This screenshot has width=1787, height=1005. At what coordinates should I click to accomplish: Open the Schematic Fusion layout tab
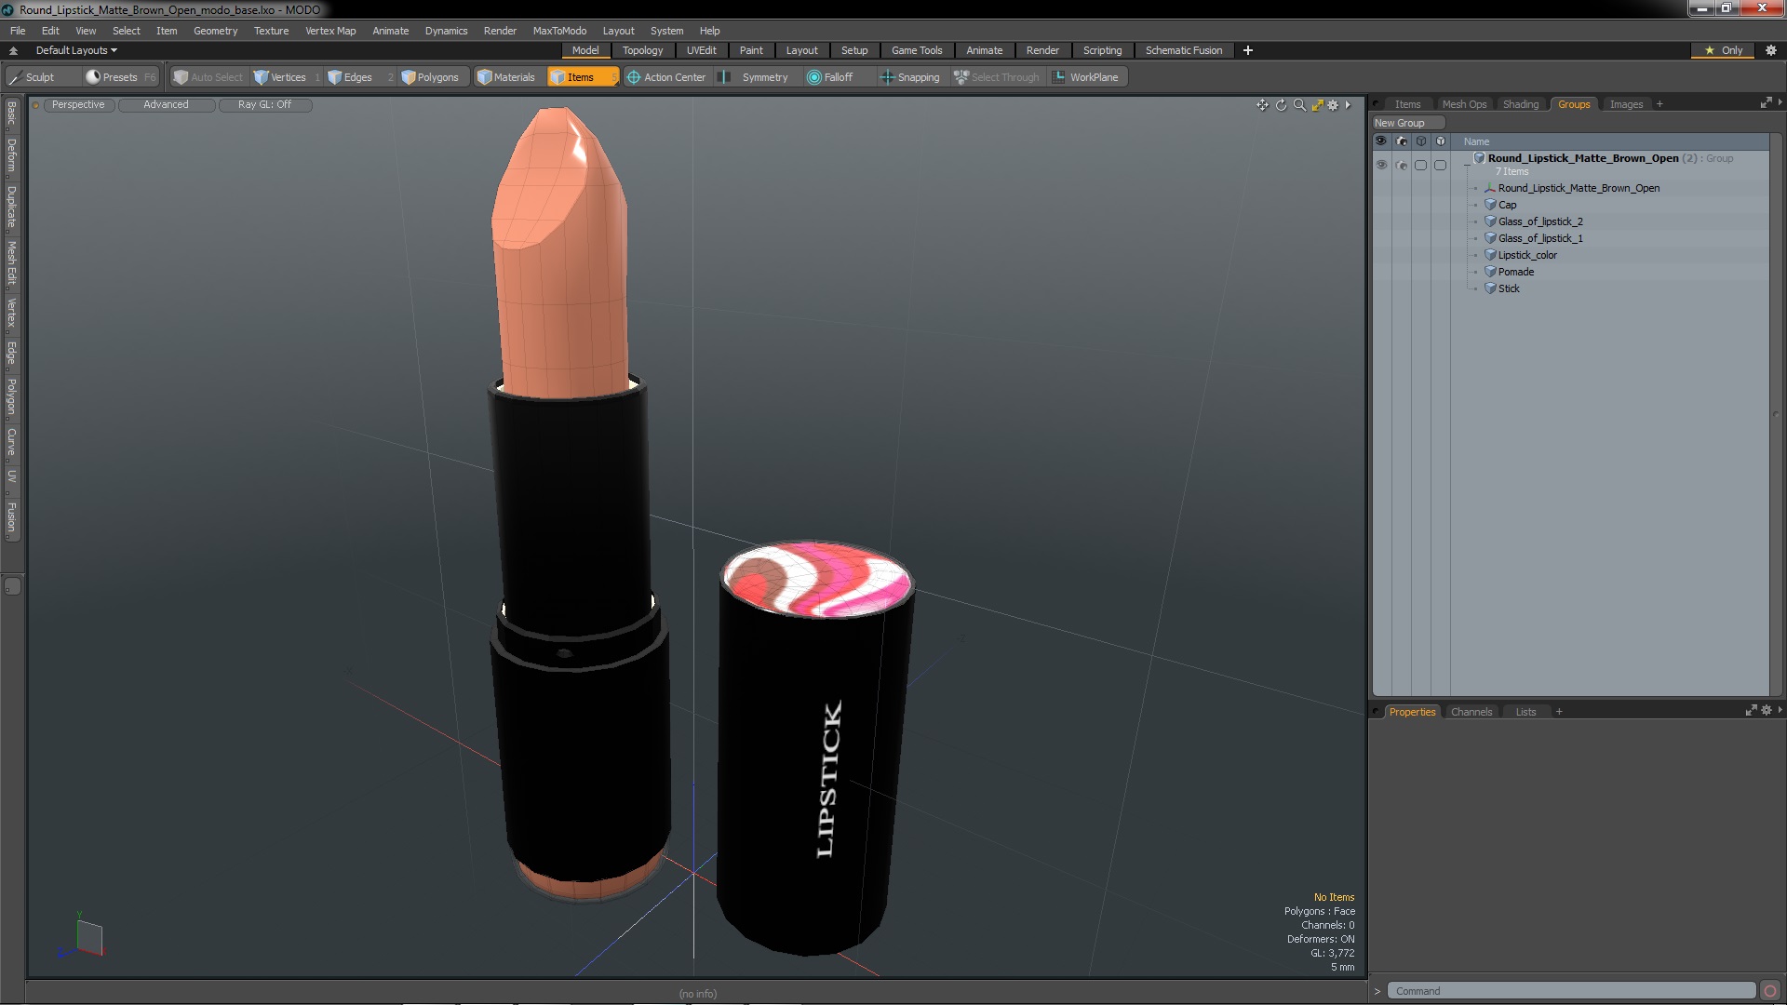(1184, 50)
